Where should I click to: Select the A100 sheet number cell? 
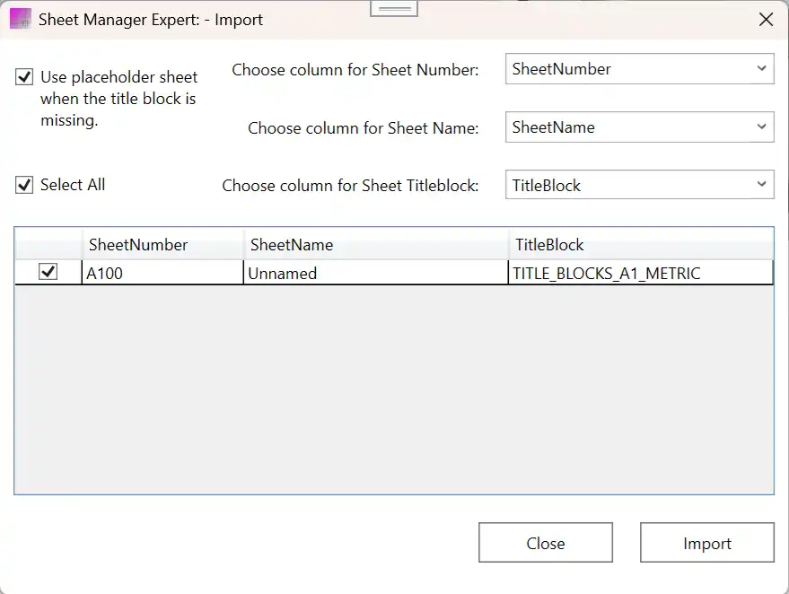(x=162, y=273)
